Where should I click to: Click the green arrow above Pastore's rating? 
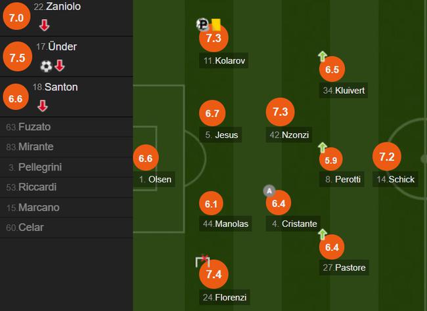(323, 234)
